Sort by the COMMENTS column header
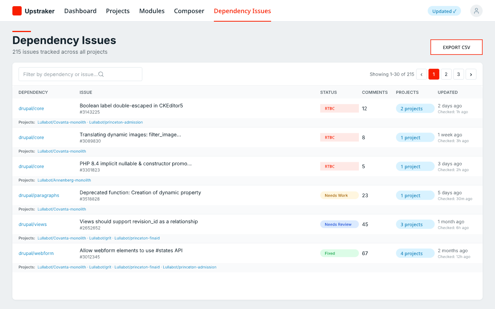Image resolution: width=495 pixels, height=309 pixels. (374, 92)
